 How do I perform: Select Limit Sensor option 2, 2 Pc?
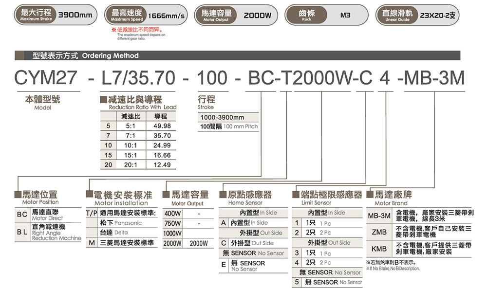(x=327, y=233)
